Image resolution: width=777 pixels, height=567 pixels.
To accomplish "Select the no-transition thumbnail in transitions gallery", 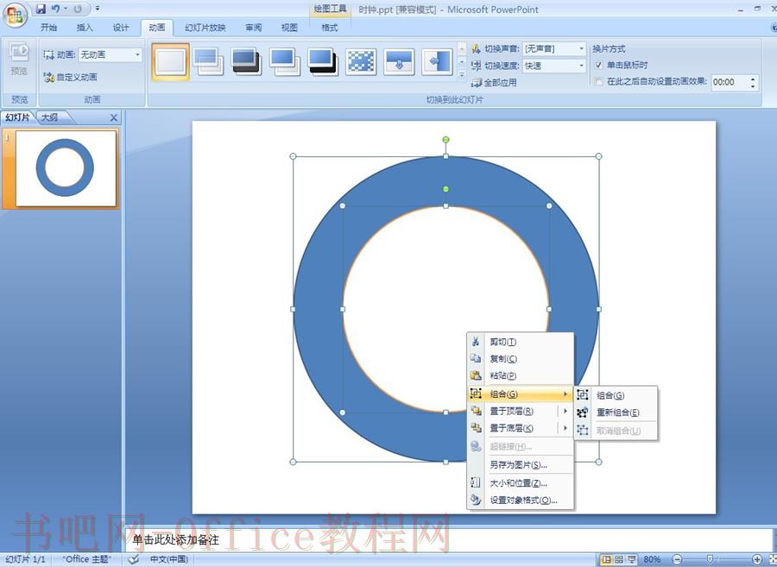I will [170, 62].
